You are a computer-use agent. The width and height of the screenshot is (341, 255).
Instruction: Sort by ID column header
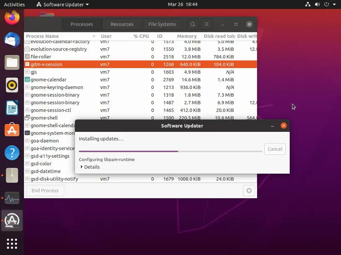point(160,36)
